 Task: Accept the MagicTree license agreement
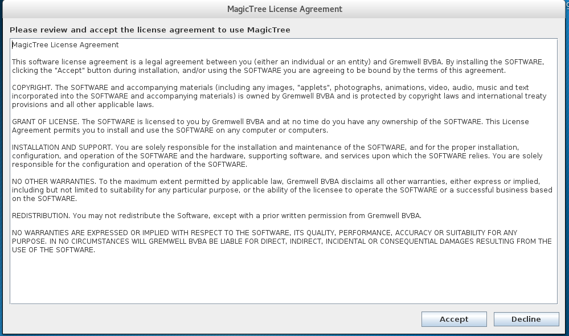click(x=453, y=319)
